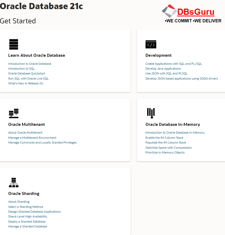Open Run SQL with Oracle Live SQL
225x235 pixels.
click(28, 79)
